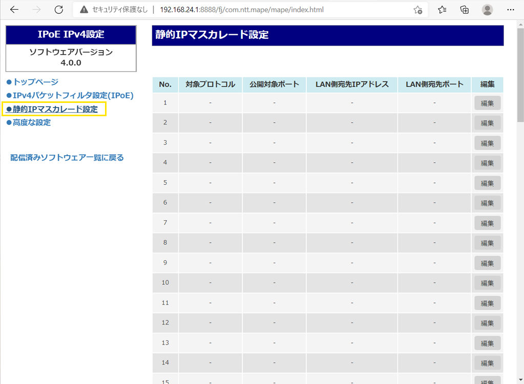The height and width of the screenshot is (384, 524).
Task: Open the favorites list icon
Action: click(442, 10)
